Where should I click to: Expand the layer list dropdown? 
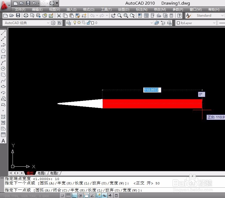tap(152, 23)
